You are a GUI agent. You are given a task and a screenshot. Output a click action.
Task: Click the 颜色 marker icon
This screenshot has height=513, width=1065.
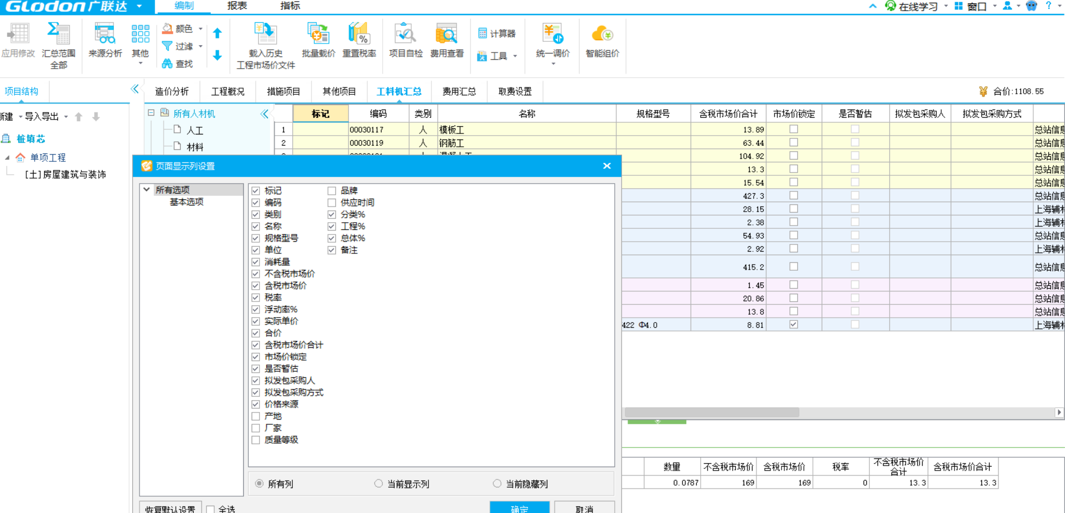pos(167,28)
